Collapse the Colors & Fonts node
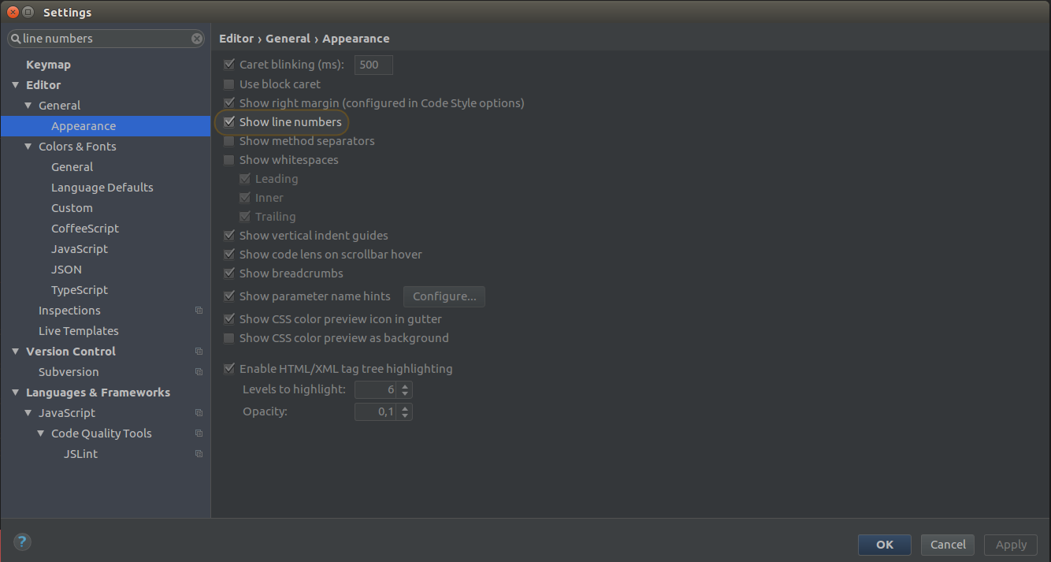Image resolution: width=1051 pixels, height=562 pixels. 28,147
